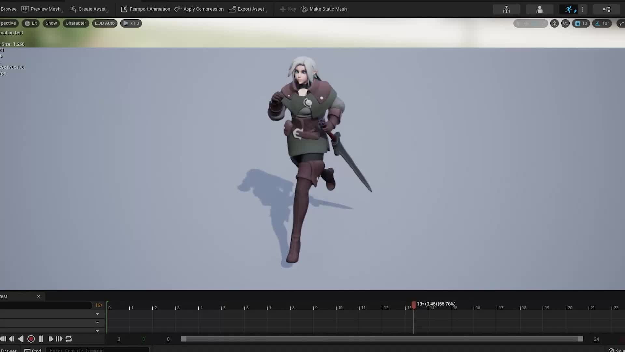
Task: Click the Reimport Animation icon
Action: coord(124,9)
